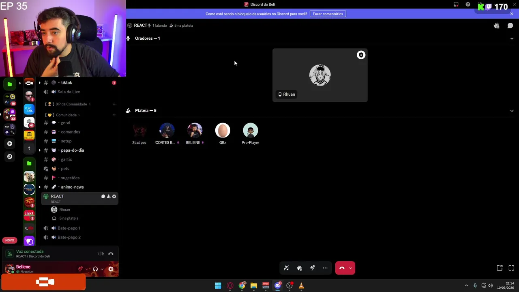Viewport: 519px width, 292px height.
Task: Add channel to Comunidade category
Action: click(x=114, y=115)
